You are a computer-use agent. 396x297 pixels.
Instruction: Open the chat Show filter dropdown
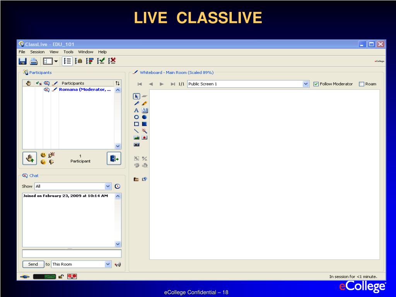pyautogui.click(x=108, y=186)
